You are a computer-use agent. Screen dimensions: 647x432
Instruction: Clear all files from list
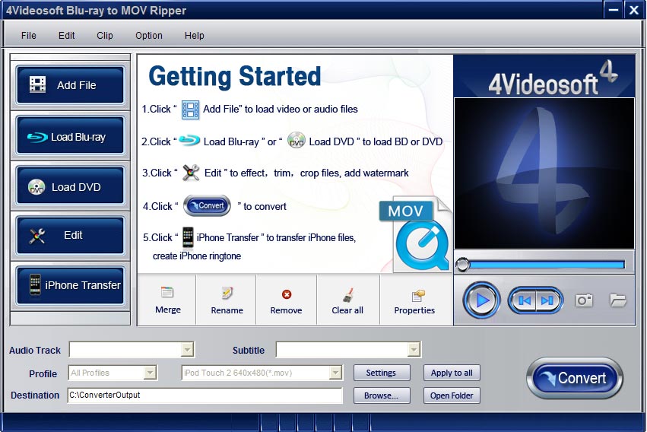(347, 300)
